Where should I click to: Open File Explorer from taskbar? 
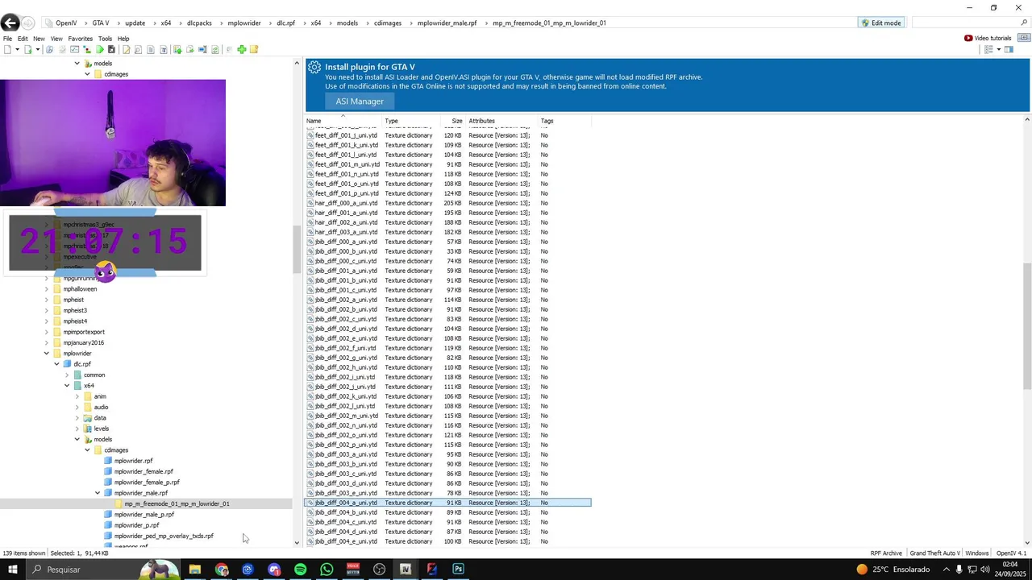(195, 570)
